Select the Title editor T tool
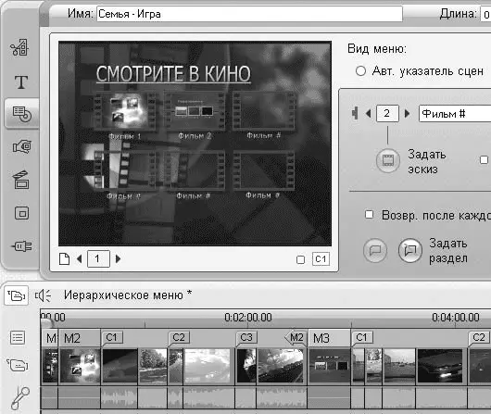Screen dimensions: 491x414 [x=21, y=82]
